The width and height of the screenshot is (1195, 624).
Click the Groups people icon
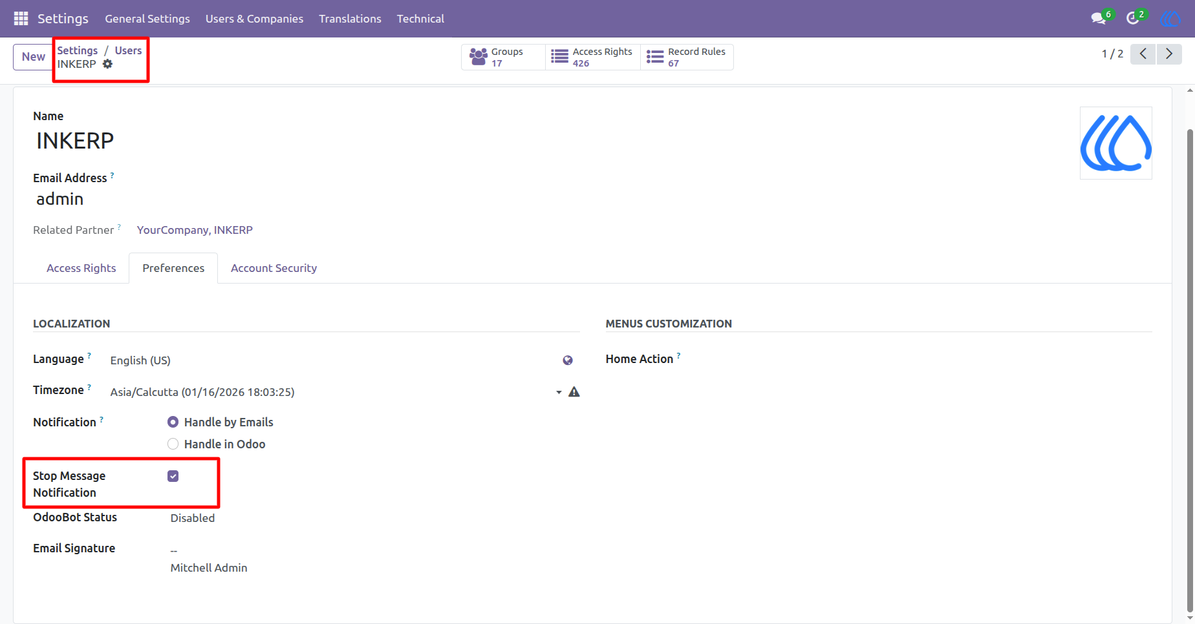[479, 57]
